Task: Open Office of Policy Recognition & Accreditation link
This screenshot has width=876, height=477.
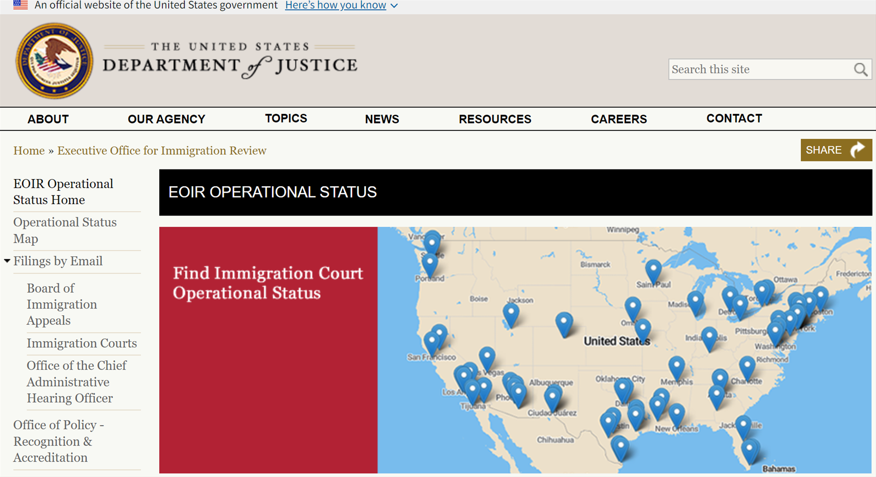Action: [x=58, y=441]
